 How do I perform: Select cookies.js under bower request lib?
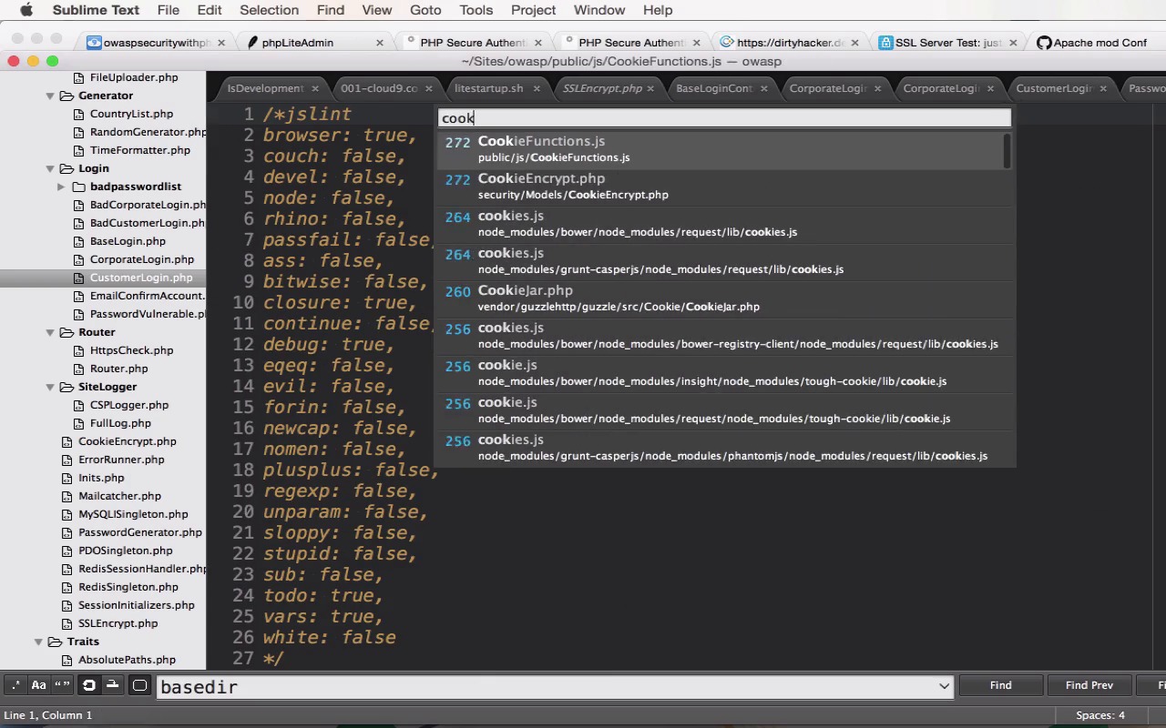tap(724, 224)
